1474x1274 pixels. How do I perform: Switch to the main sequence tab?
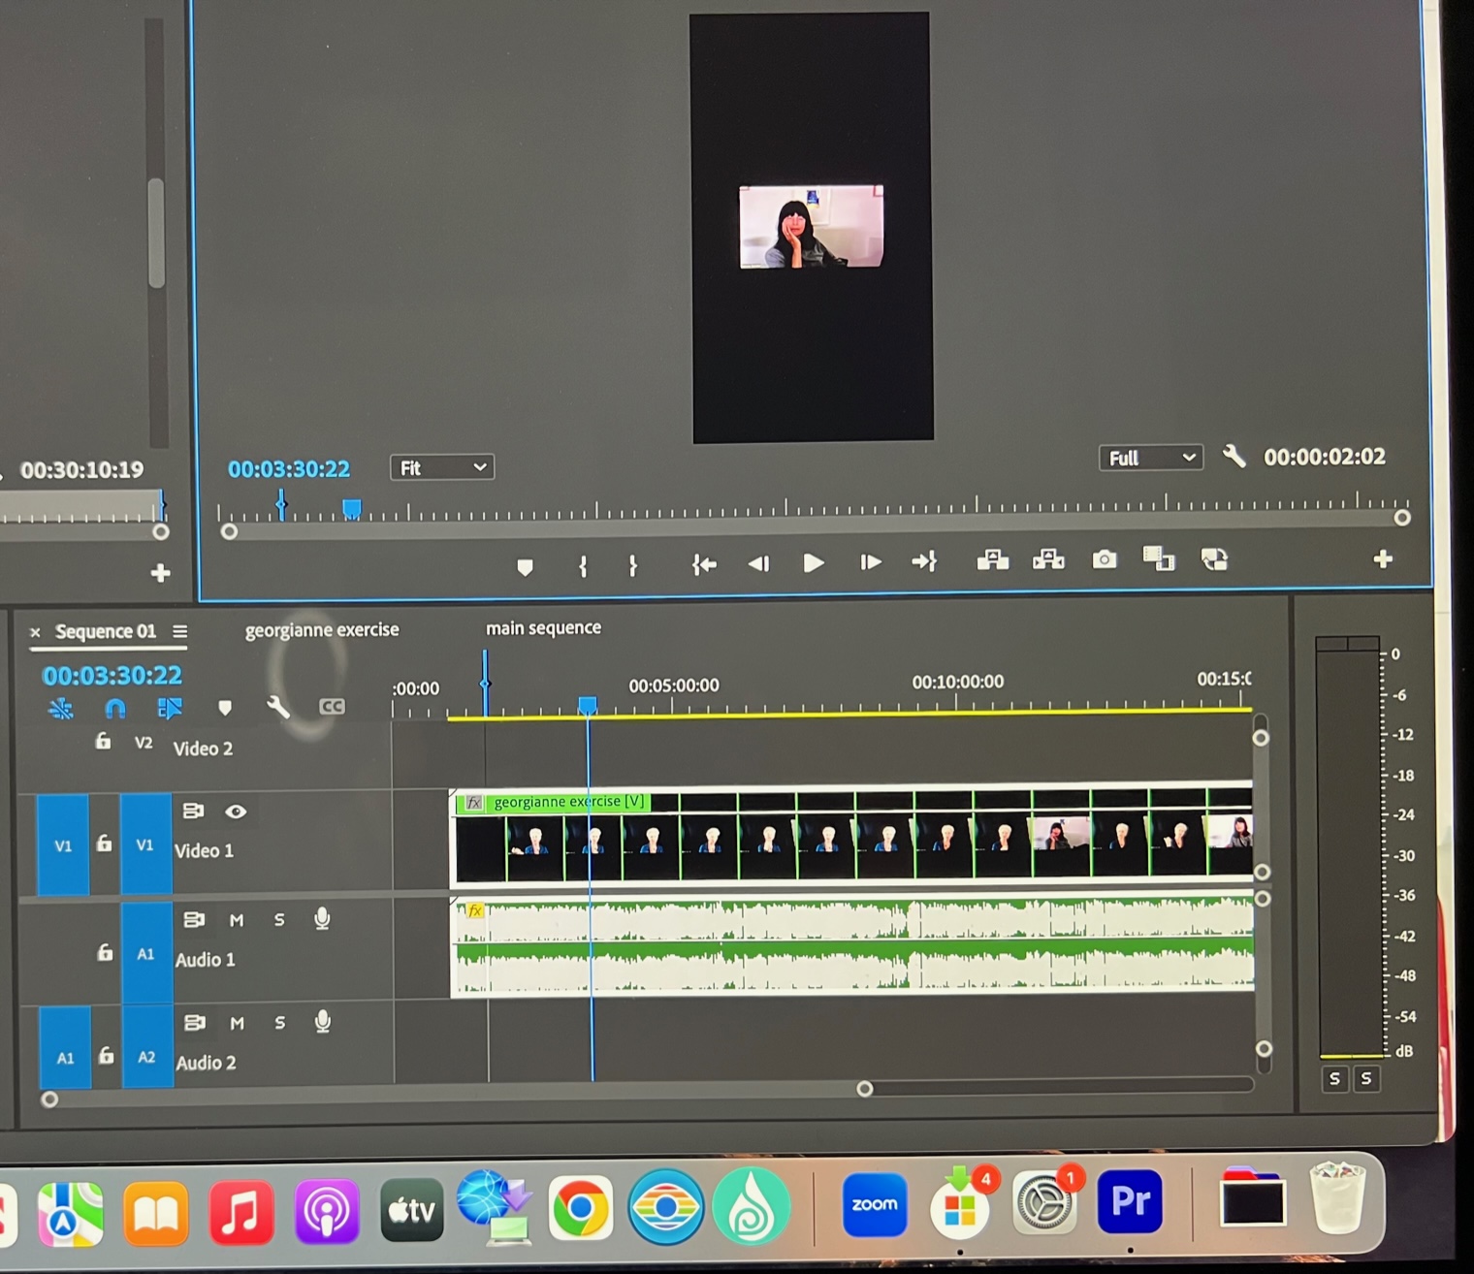tap(544, 627)
